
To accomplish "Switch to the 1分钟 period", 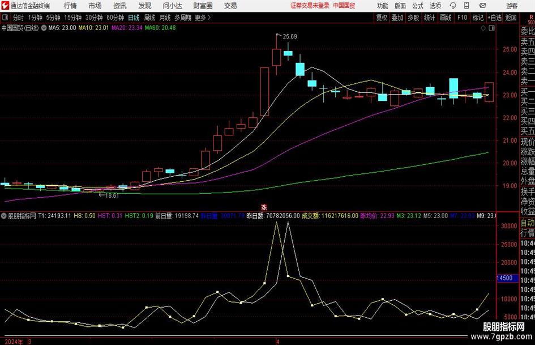I will tap(35, 18).
